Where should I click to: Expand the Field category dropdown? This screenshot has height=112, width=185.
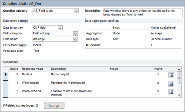[76, 34]
